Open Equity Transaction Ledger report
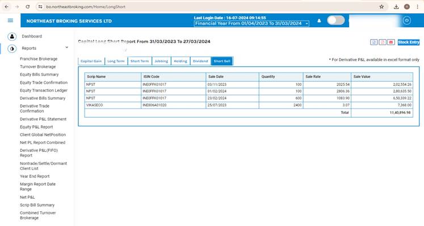 tap(44, 91)
